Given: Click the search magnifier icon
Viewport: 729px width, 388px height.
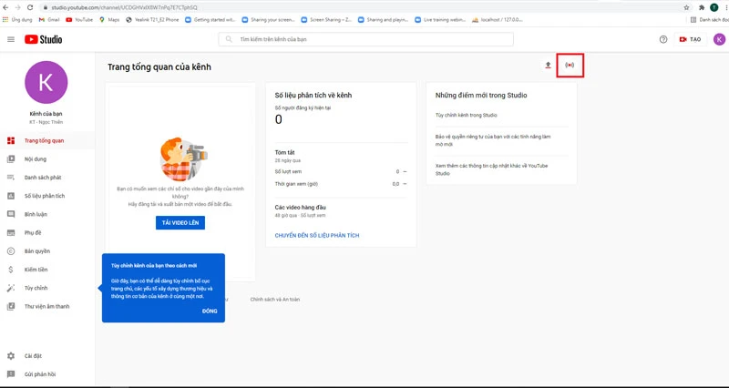Looking at the screenshot, I should click(229, 39).
